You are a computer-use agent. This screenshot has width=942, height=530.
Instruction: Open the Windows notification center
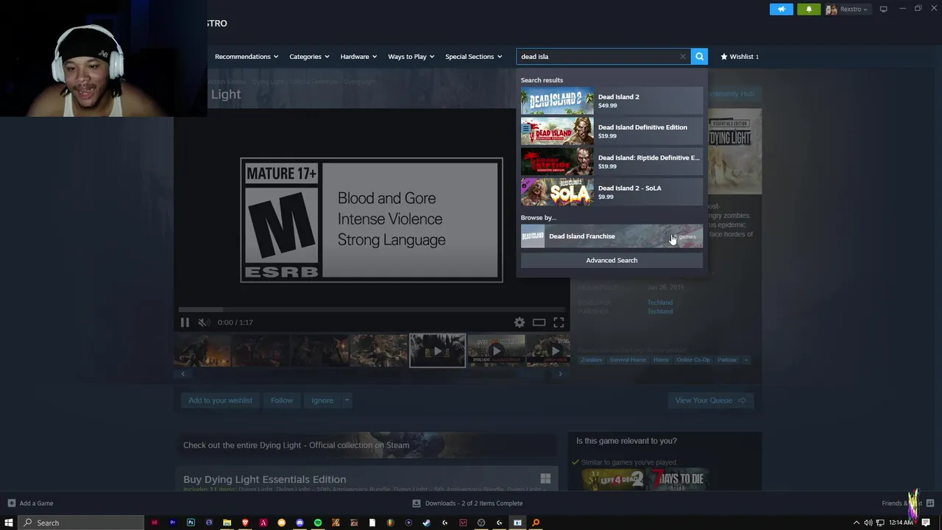coord(926,523)
